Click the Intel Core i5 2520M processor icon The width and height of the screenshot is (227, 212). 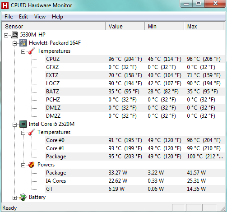coord(23,124)
